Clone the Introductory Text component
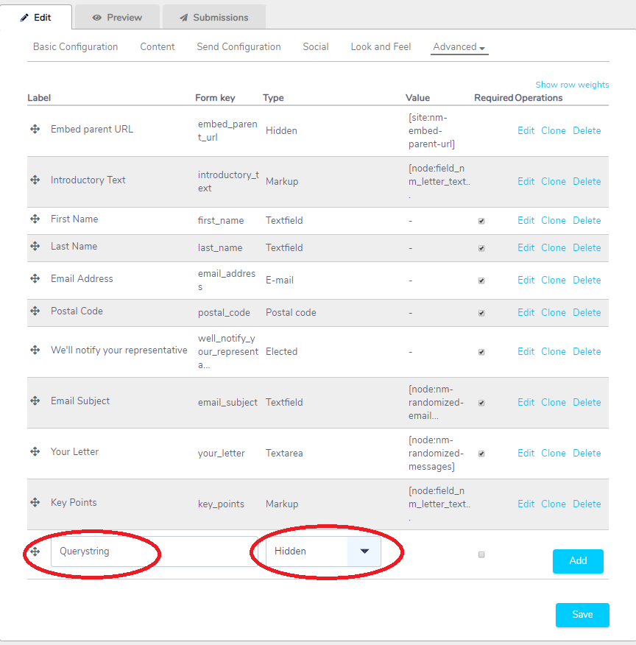Screen dimensions: 636x645 click(554, 181)
